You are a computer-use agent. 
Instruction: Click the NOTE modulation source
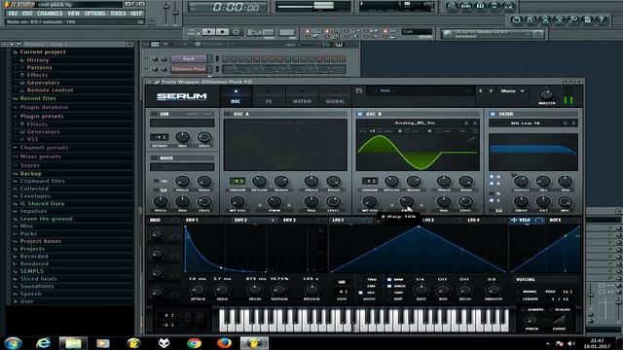click(x=556, y=220)
